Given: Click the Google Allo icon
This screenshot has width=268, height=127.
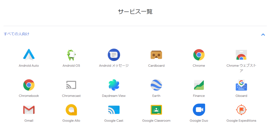Looking at the screenshot, I should pyautogui.click(x=71, y=110).
